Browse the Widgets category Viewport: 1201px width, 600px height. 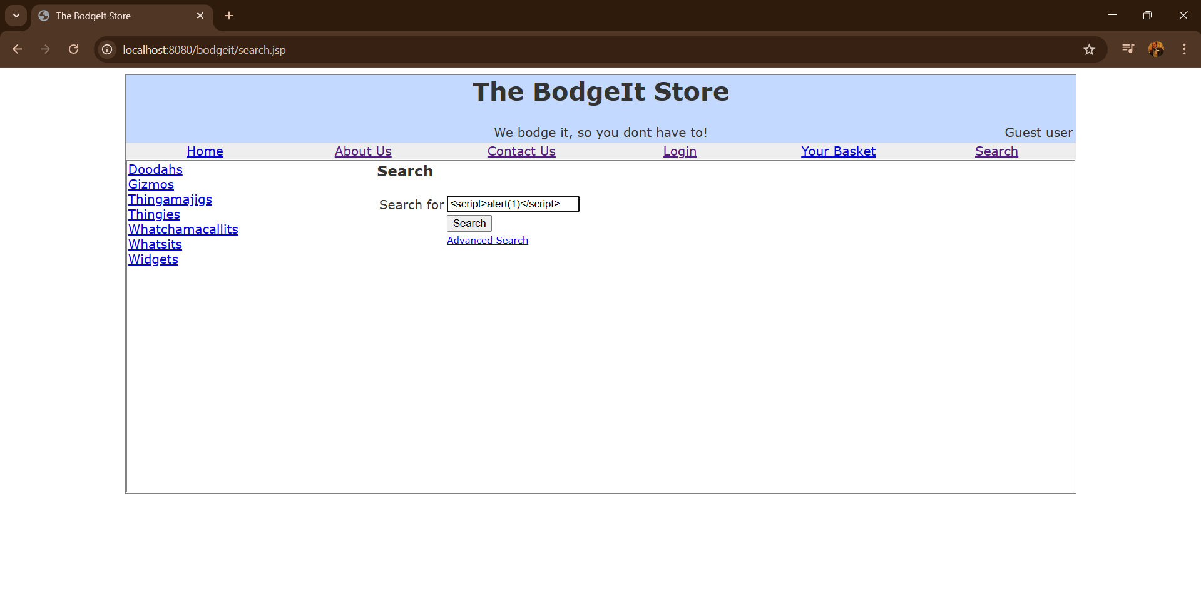coord(153,259)
